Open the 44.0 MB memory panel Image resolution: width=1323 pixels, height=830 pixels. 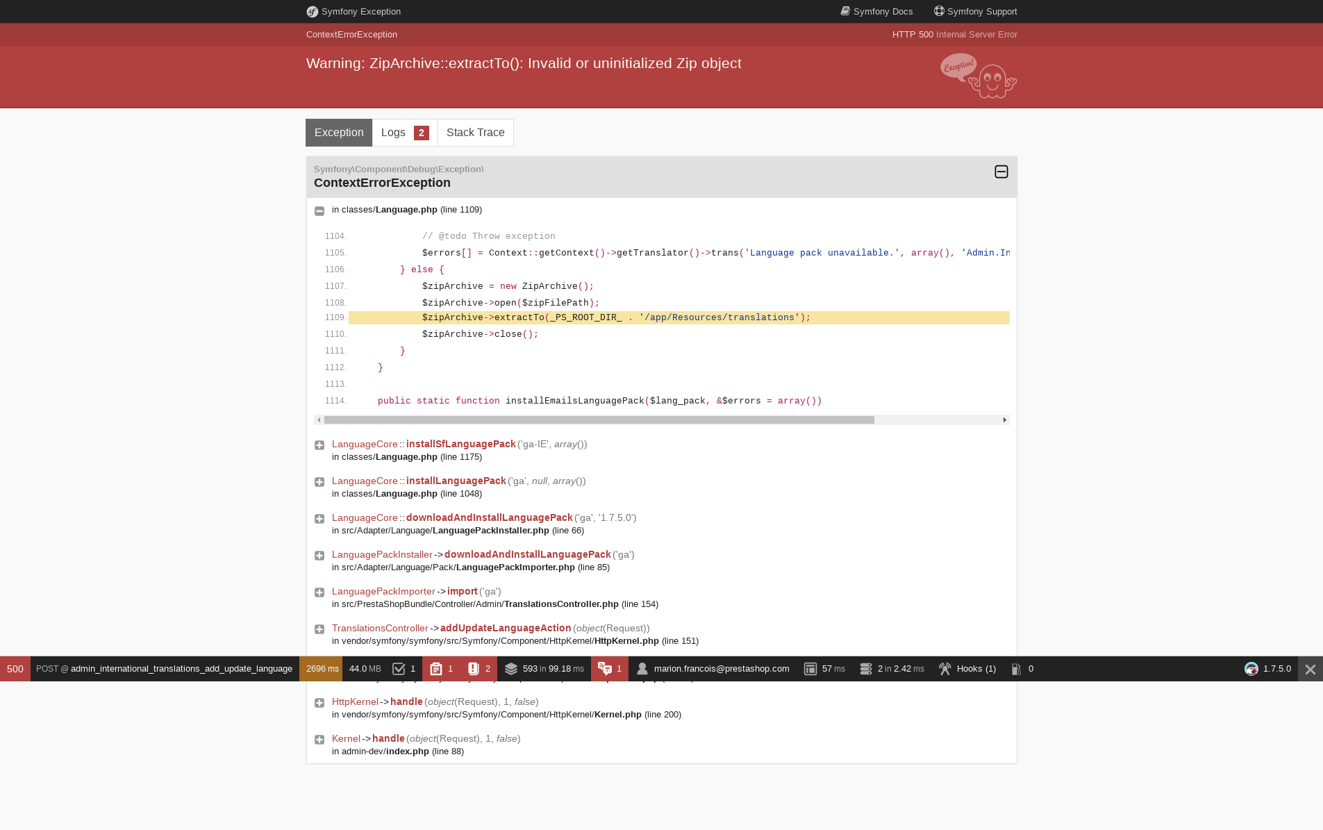[365, 669]
